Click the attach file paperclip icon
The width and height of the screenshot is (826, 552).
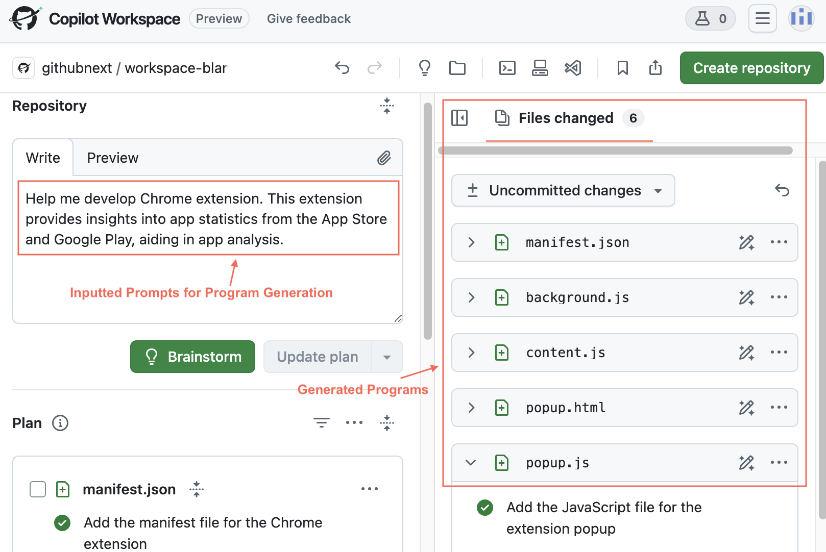click(384, 158)
